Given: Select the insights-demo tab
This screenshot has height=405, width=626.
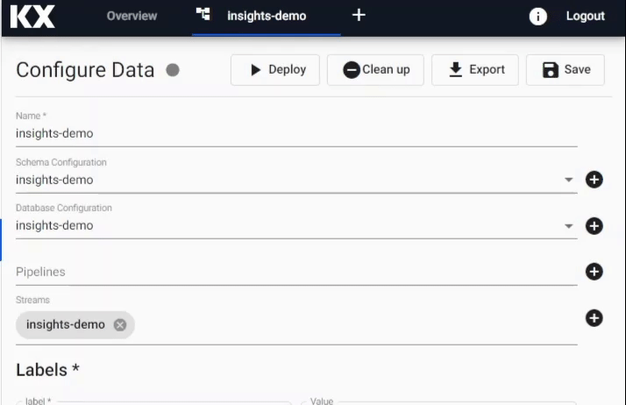Looking at the screenshot, I should [x=267, y=16].
